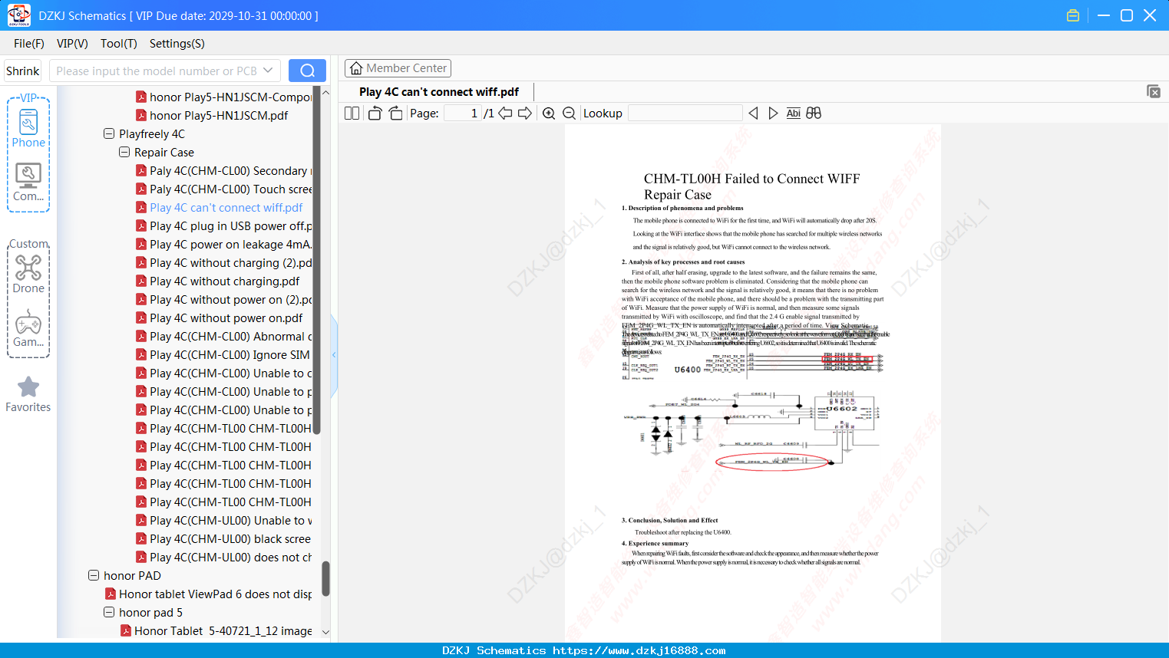1169x658 pixels.
Task: Open the Favorites star panel
Action: coord(28,394)
